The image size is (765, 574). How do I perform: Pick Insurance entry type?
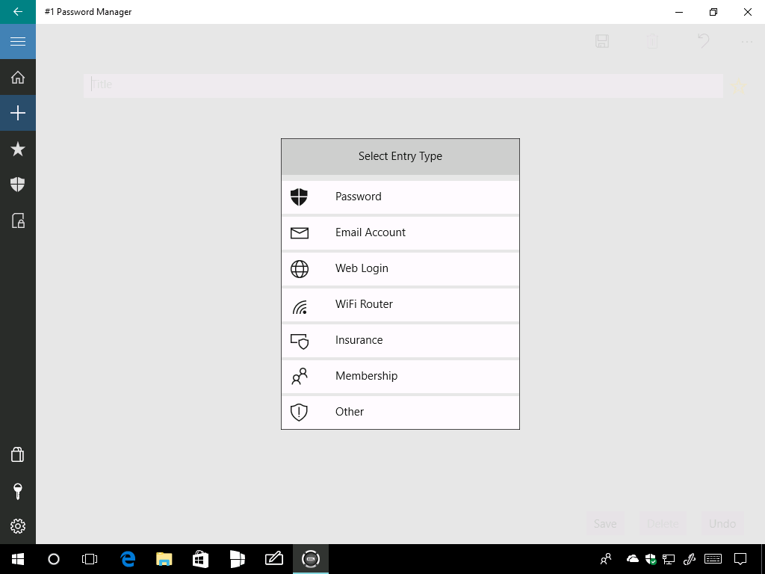[x=400, y=340]
